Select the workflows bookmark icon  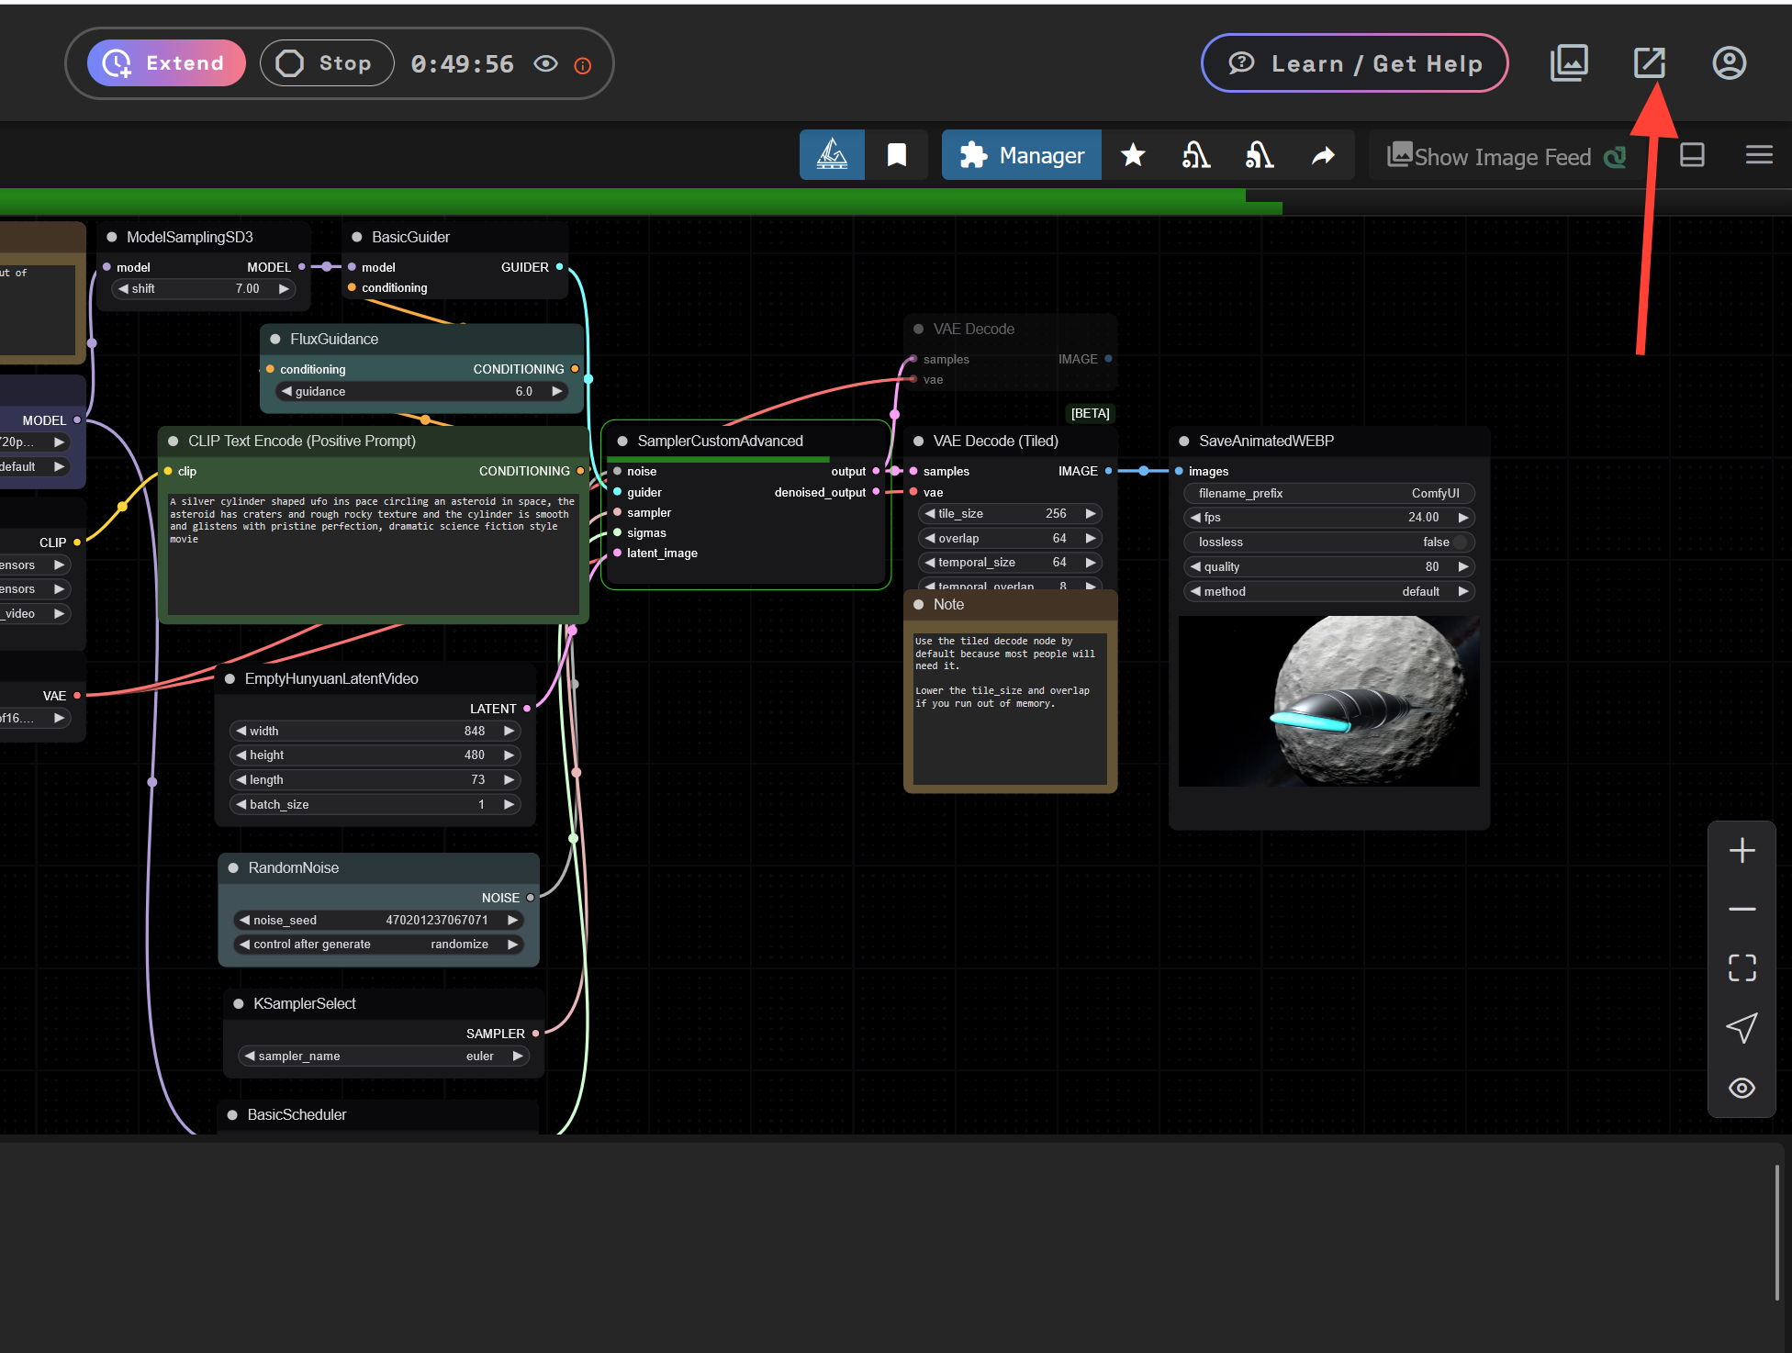(x=896, y=154)
